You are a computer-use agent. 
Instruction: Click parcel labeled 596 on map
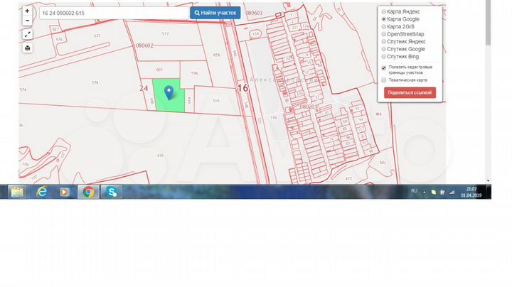194,73
